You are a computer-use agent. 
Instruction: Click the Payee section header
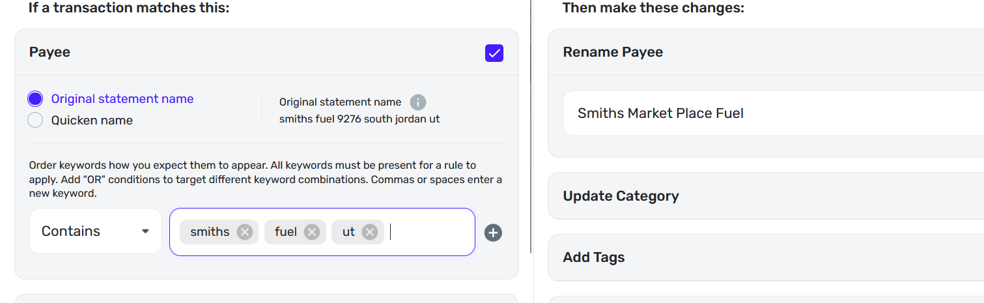tap(49, 52)
